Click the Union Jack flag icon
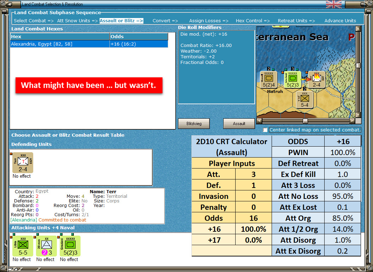 tap(333, 4)
